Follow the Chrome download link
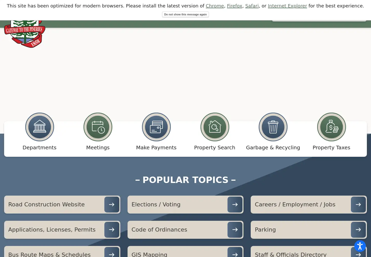Image resolution: width=371 pixels, height=257 pixels. point(215,6)
